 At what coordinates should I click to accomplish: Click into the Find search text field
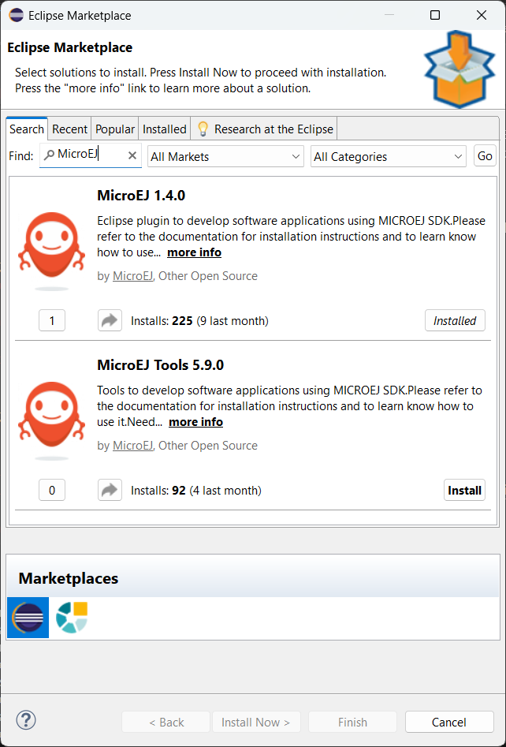coord(87,155)
